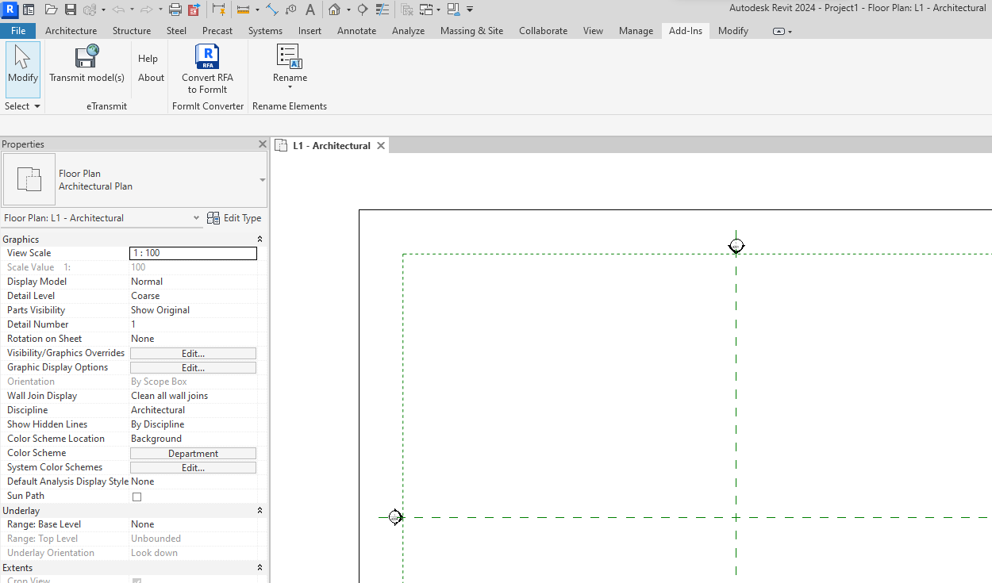Click the View Scale value field

[193, 254]
